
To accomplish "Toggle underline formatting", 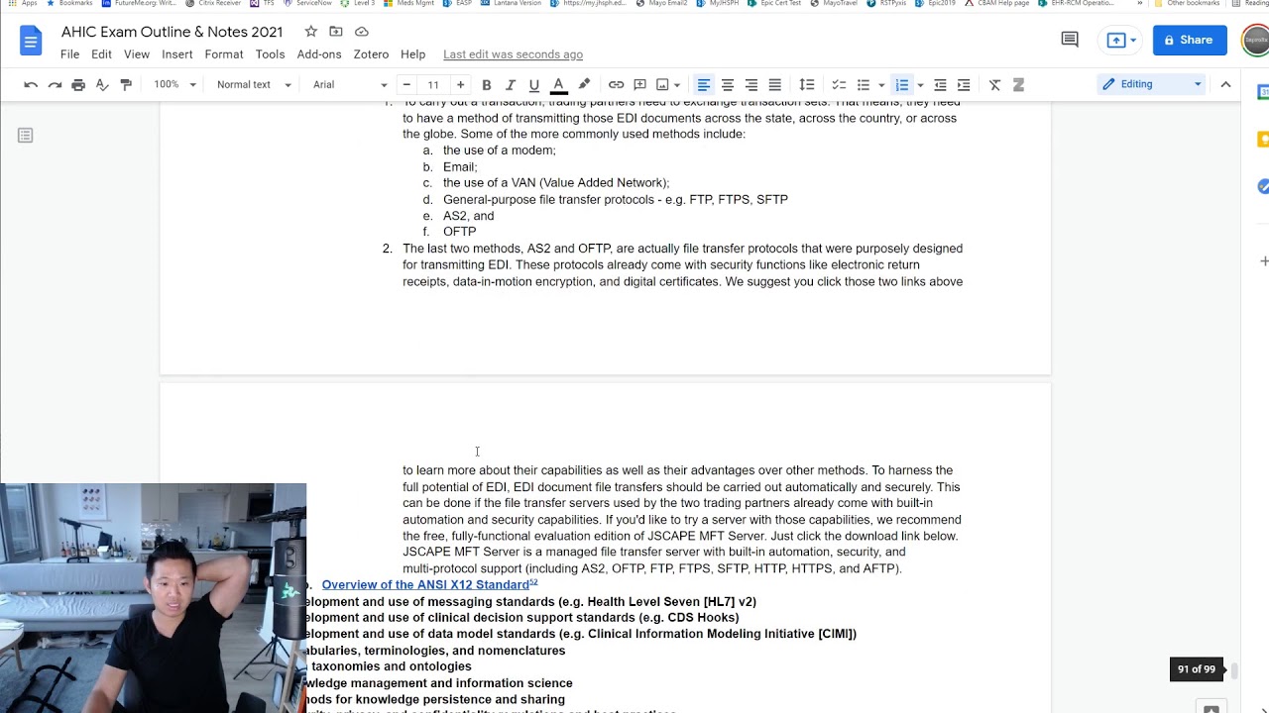I will (x=534, y=85).
